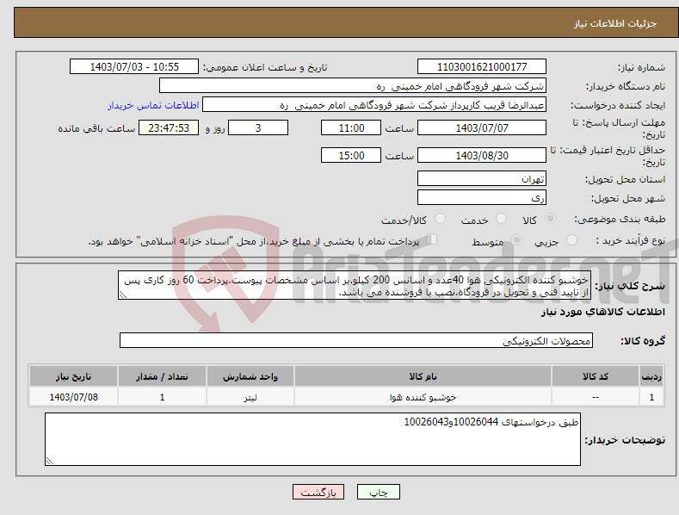679x515 pixels.
Task: Click the remaining days field showing 3
Action: tap(258, 127)
